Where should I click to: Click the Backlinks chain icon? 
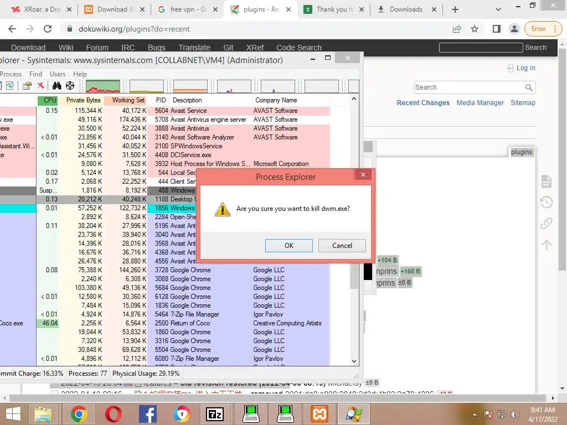546,224
